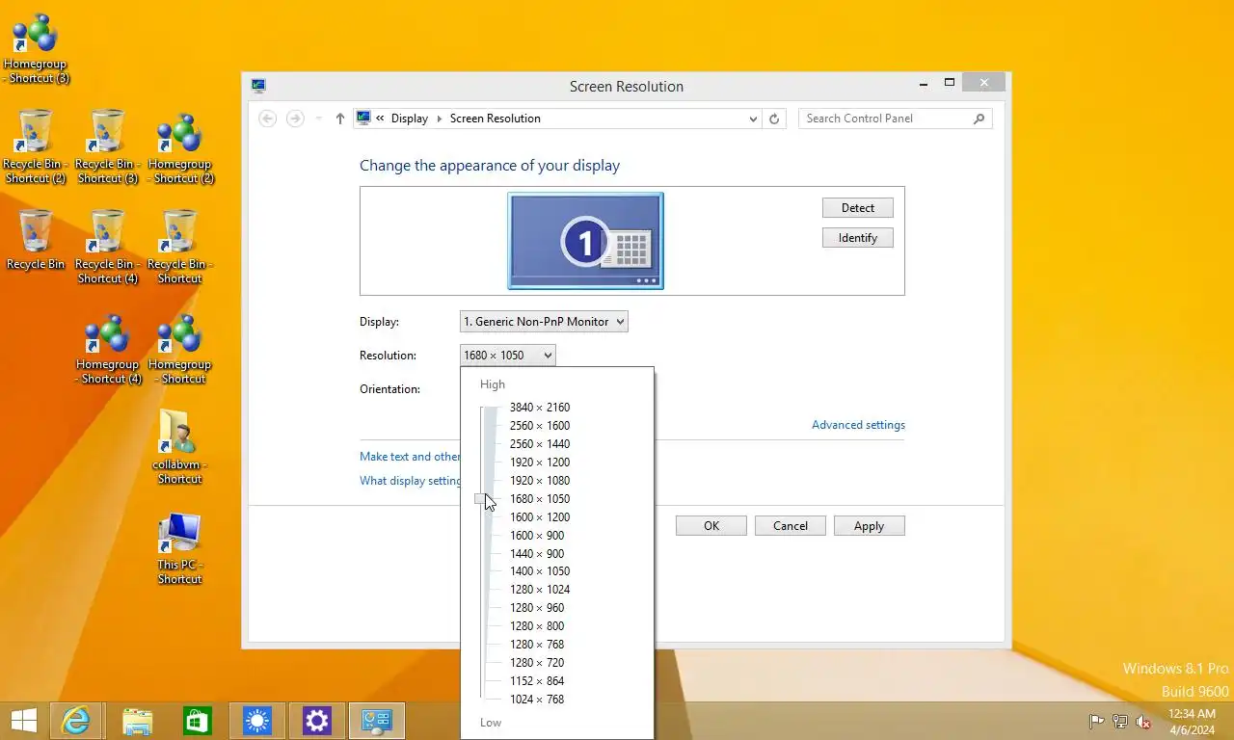
Task: Collapse the Resolution 1680 × 1050 dropdown
Action: click(x=508, y=356)
